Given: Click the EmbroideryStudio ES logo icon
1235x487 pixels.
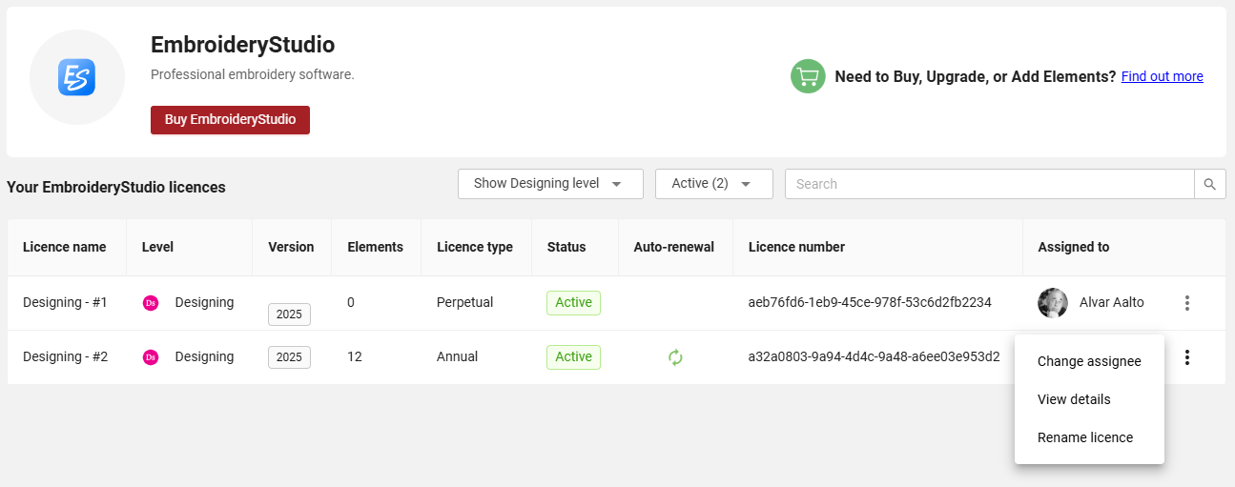Looking at the screenshot, I should (77, 77).
